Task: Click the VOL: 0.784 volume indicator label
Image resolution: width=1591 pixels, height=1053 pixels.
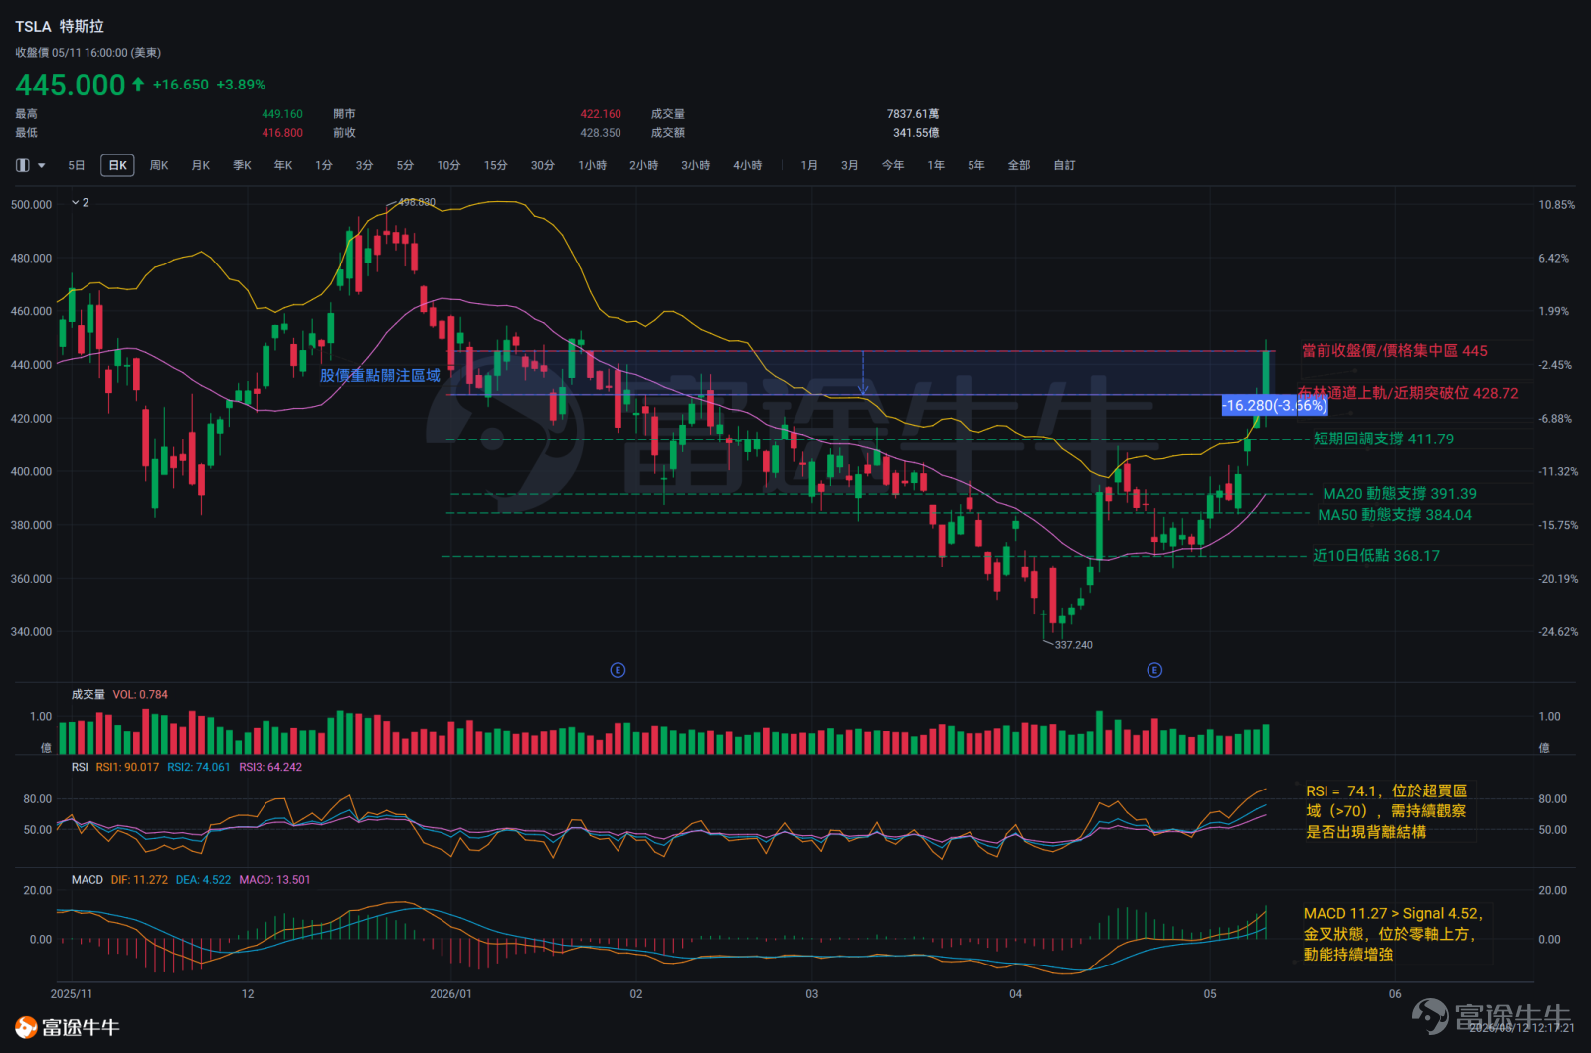Action: pos(140,694)
